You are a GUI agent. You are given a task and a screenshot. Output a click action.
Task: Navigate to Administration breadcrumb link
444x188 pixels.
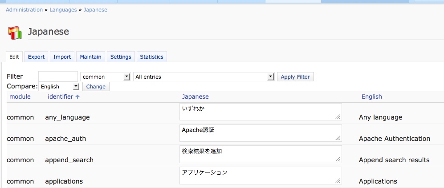pos(24,10)
